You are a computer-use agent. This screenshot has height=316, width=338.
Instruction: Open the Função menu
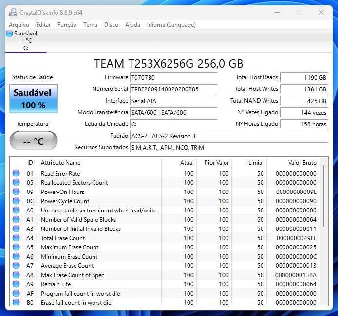click(x=67, y=25)
